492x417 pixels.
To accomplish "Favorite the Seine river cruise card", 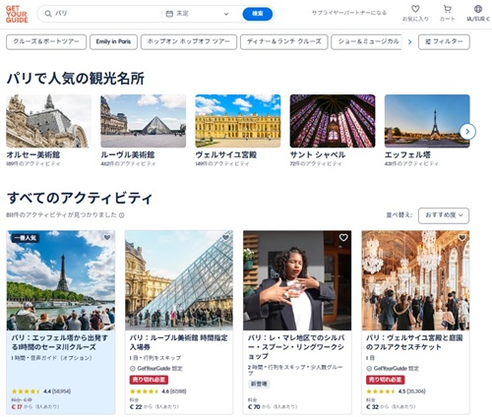I will [x=107, y=237].
